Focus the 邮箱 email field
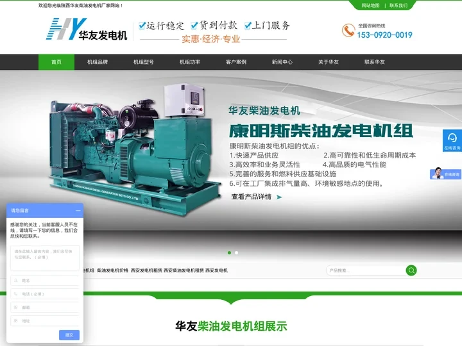Image resolution: width=462 pixels, height=346 pixels. [45, 307]
